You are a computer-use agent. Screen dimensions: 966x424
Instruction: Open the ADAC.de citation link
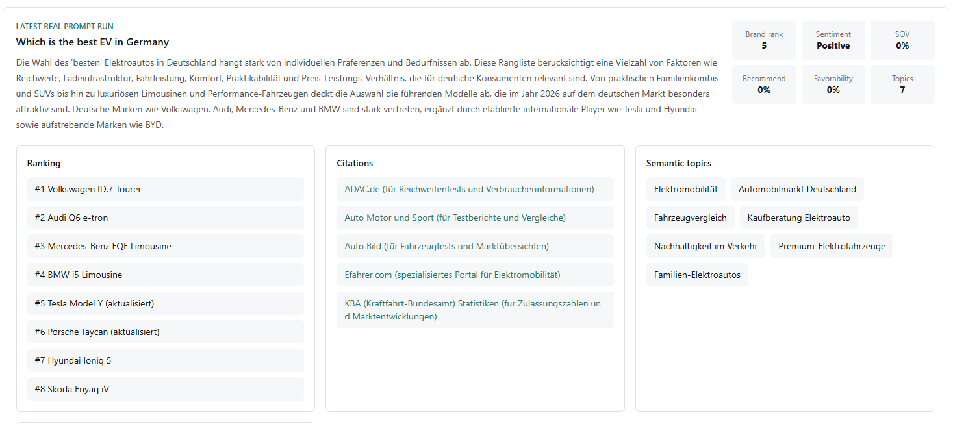point(475,189)
